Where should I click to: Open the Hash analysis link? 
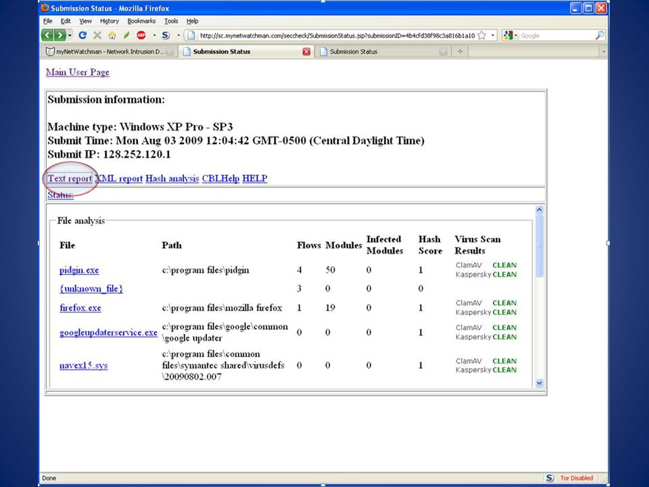172,179
